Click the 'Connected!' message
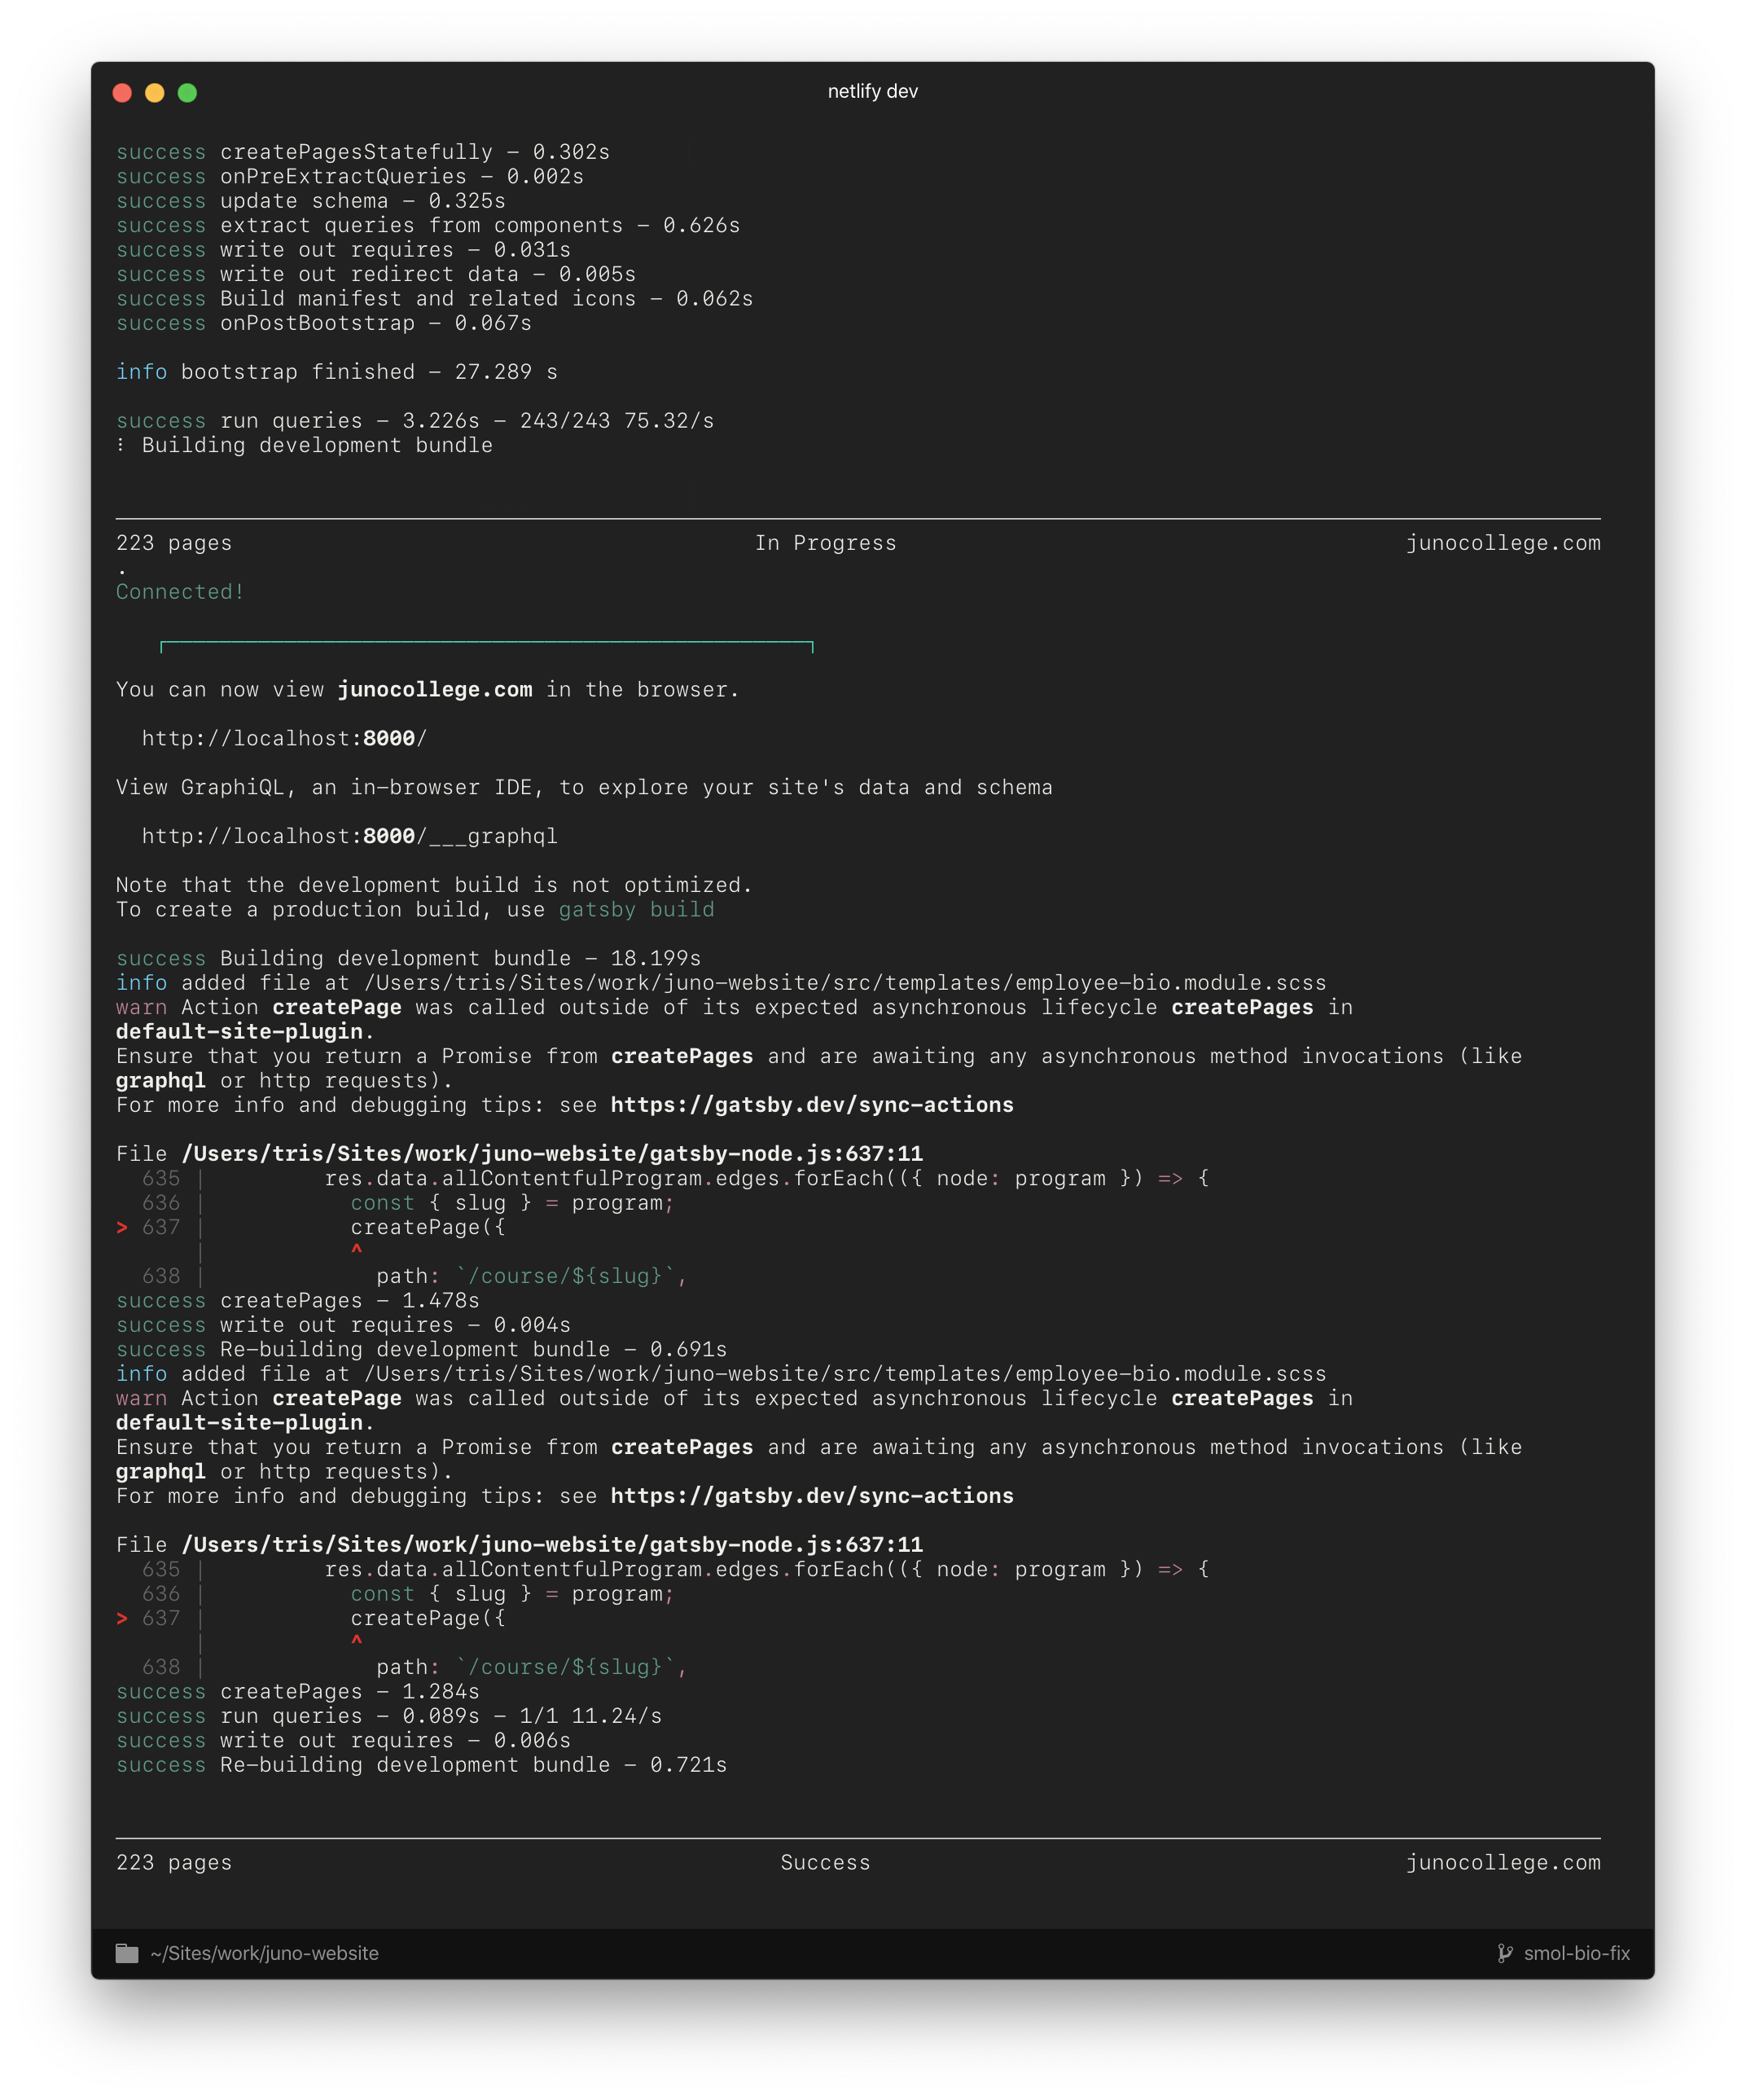 [x=180, y=592]
